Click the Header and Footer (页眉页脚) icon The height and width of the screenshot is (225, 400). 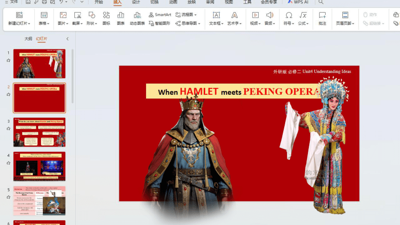[345, 15]
